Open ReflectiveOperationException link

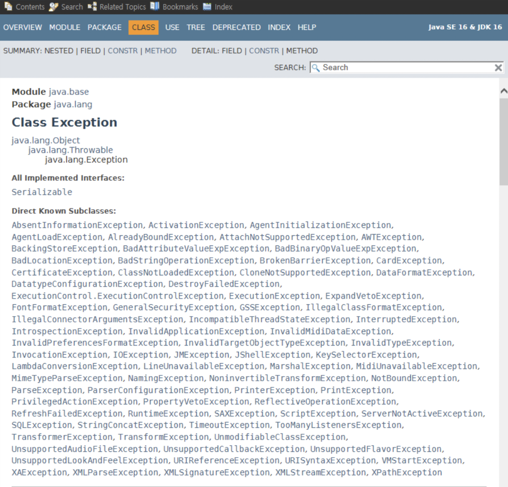pyautogui.click(x=325, y=402)
